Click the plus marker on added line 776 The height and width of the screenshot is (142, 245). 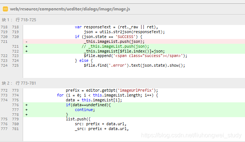tap(26, 105)
